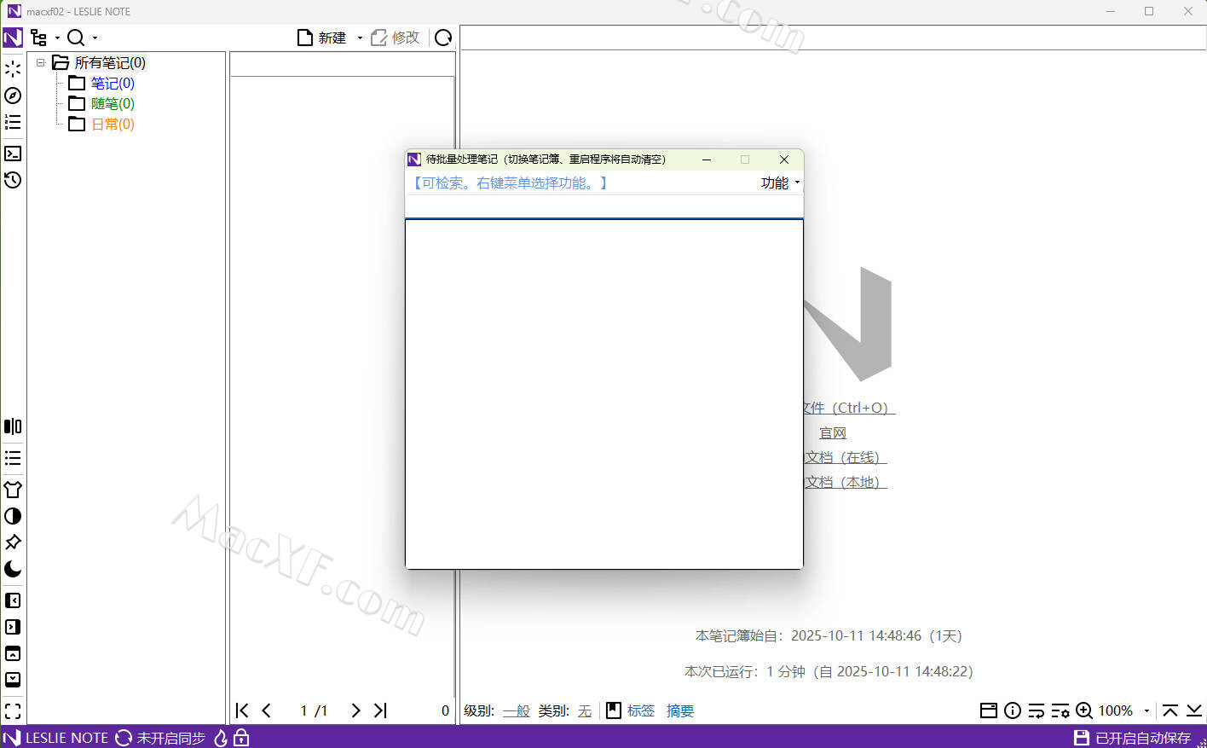Image resolution: width=1207 pixels, height=748 pixels.
Task: Click the 标签 tags link
Action: coord(640,710)
